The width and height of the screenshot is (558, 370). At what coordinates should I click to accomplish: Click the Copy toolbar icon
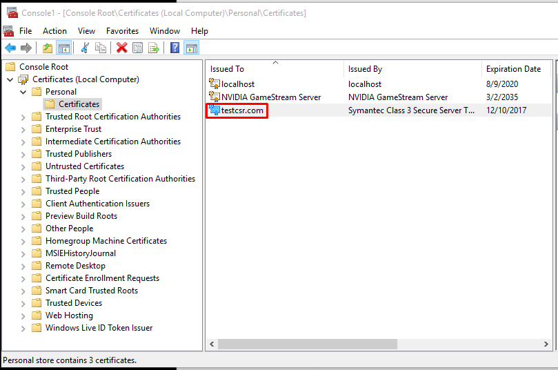(x=101, y=48)
